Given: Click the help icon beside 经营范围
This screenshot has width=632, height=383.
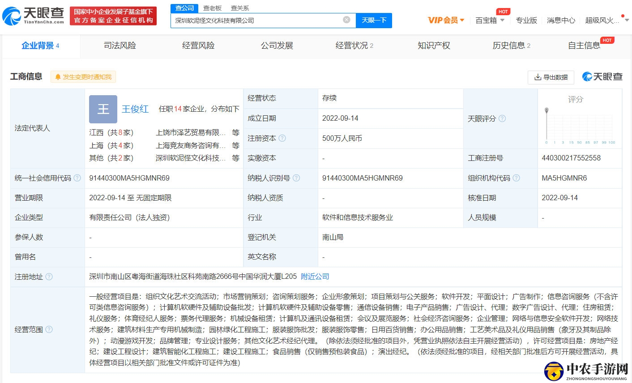Looking at the screenshot, I should (49, 329).
